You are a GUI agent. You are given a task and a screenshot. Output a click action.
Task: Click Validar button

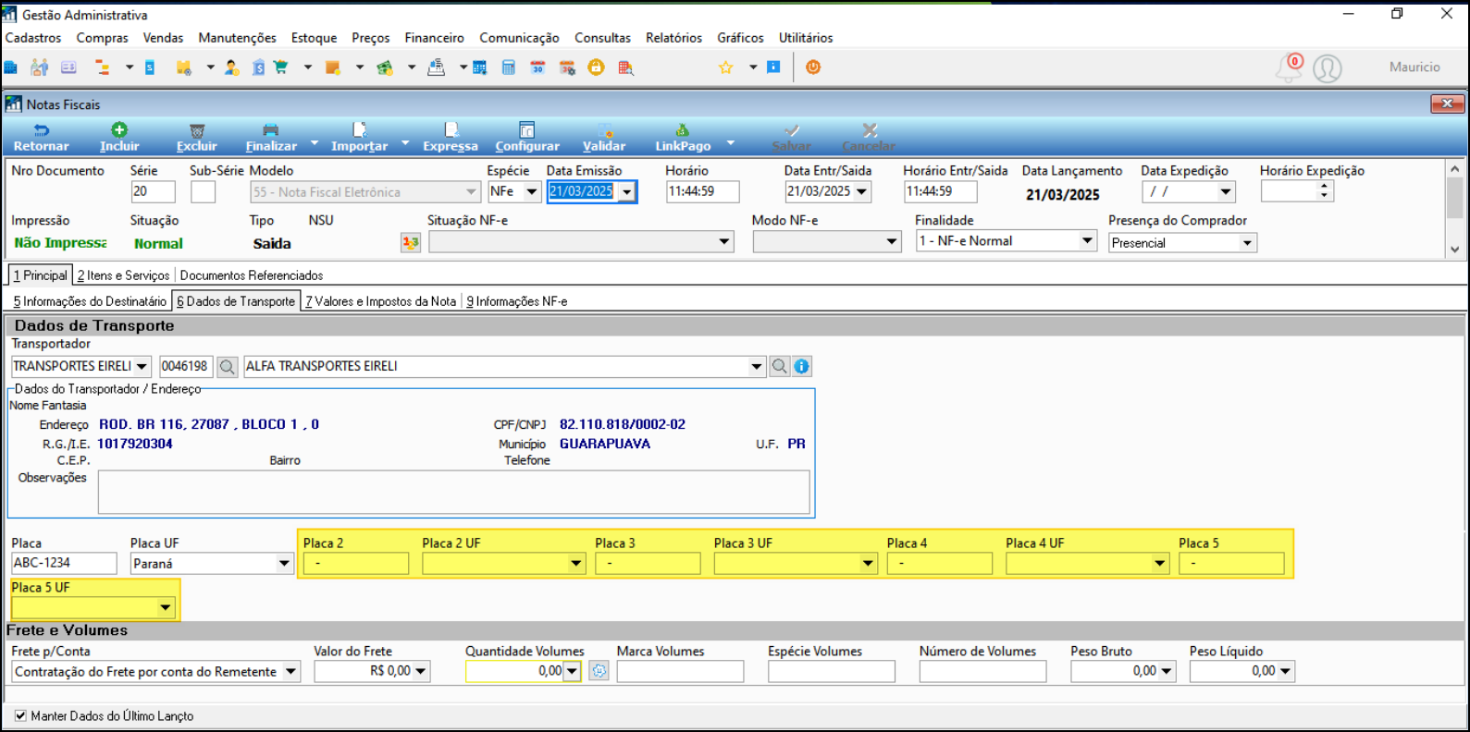pos(604,138)
